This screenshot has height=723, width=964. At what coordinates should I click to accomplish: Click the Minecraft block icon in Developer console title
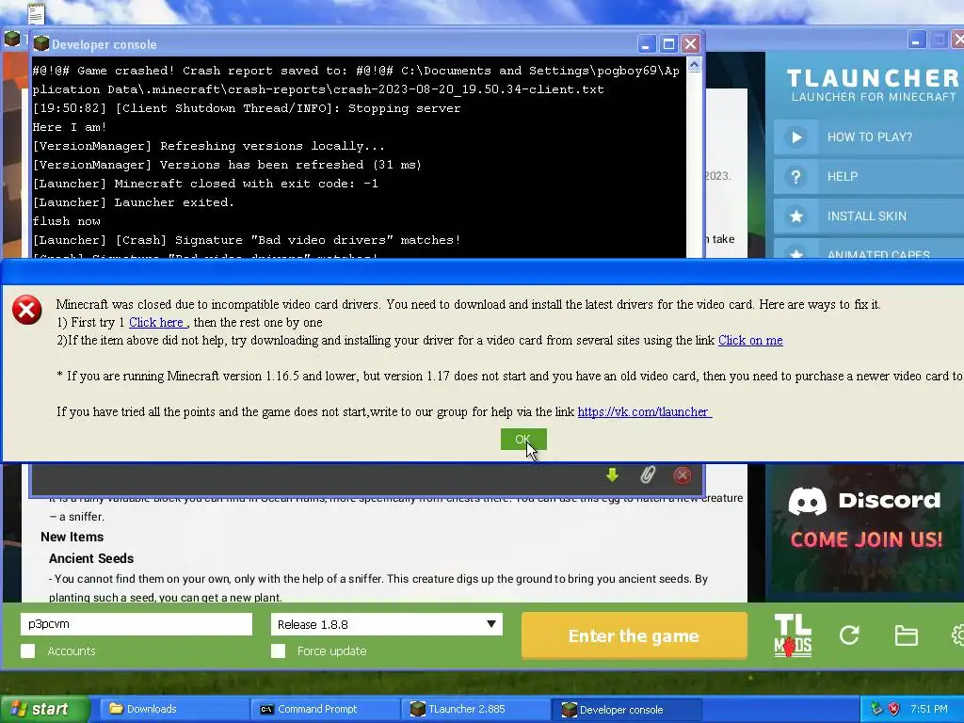click(x=41, y=43)
